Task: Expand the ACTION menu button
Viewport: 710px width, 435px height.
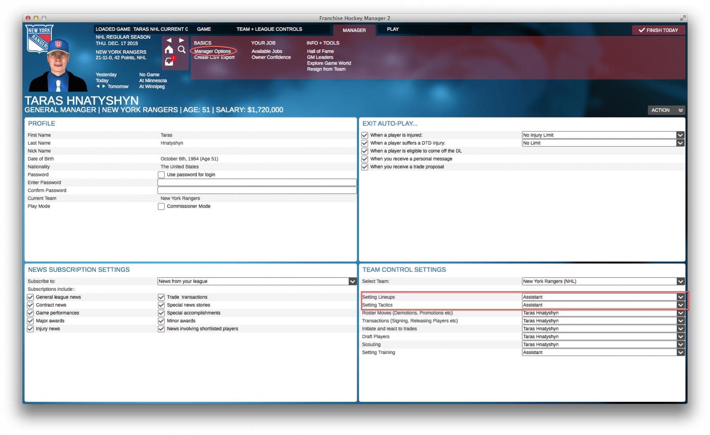Action: tap(666, 110)
